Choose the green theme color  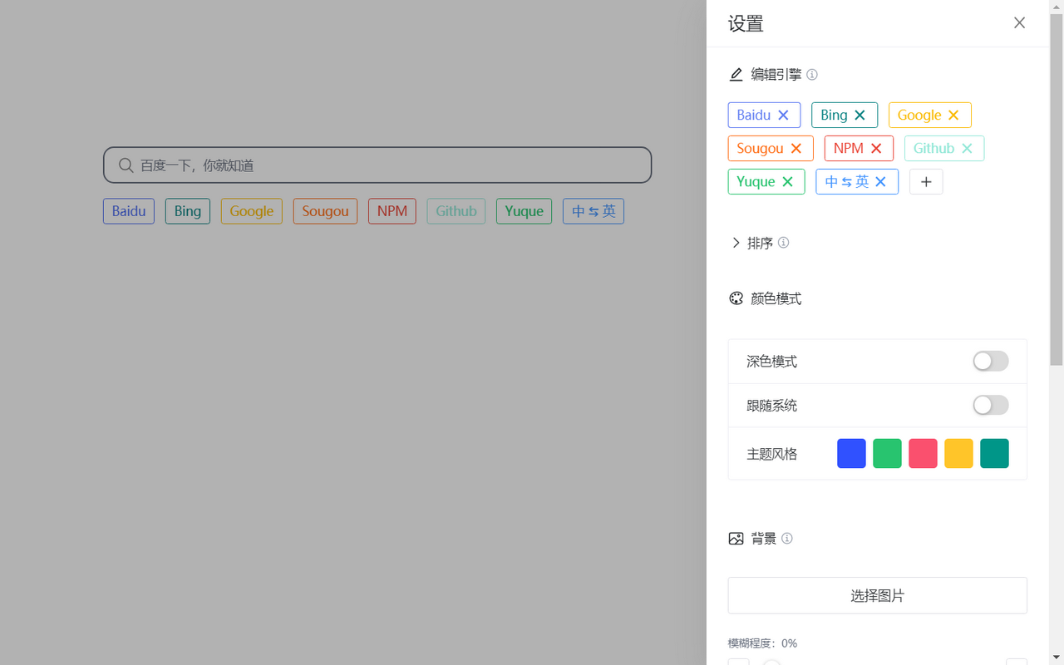coord(887,454)
